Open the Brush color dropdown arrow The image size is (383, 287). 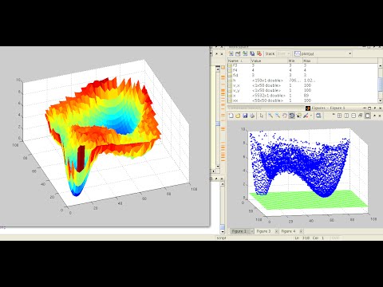tap(310, 116)
